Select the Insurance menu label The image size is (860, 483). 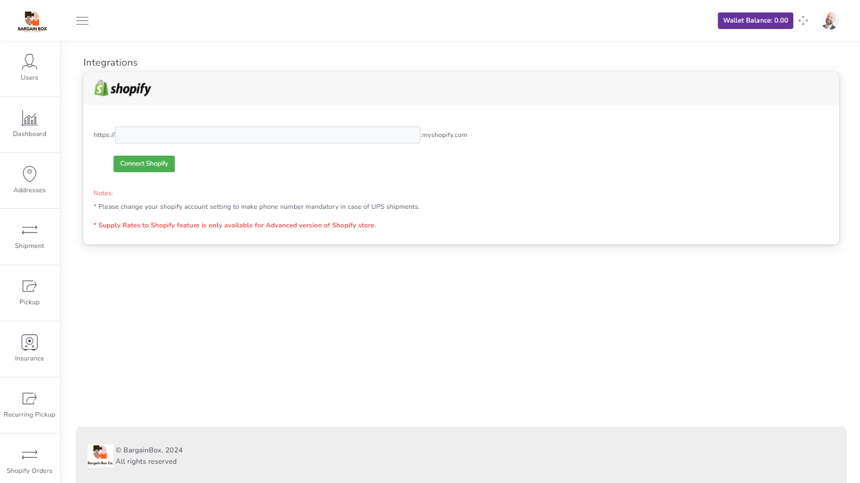coord(30,358)
